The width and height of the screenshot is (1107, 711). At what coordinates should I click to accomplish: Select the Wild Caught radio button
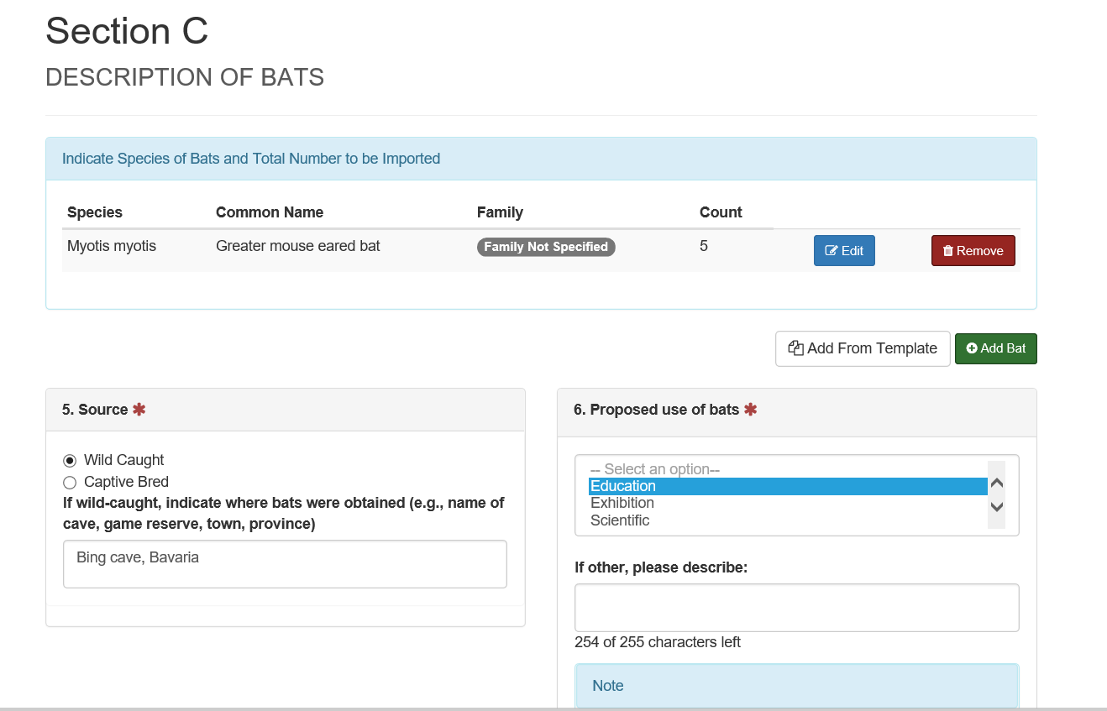click(70, 461)
